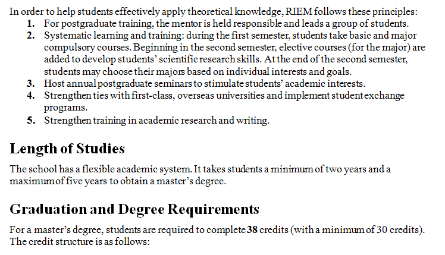Image resolution: width=445 pixels, height=255 pixels.
Task: Click list number 3 marker
Action: click(x=31, y=84)
